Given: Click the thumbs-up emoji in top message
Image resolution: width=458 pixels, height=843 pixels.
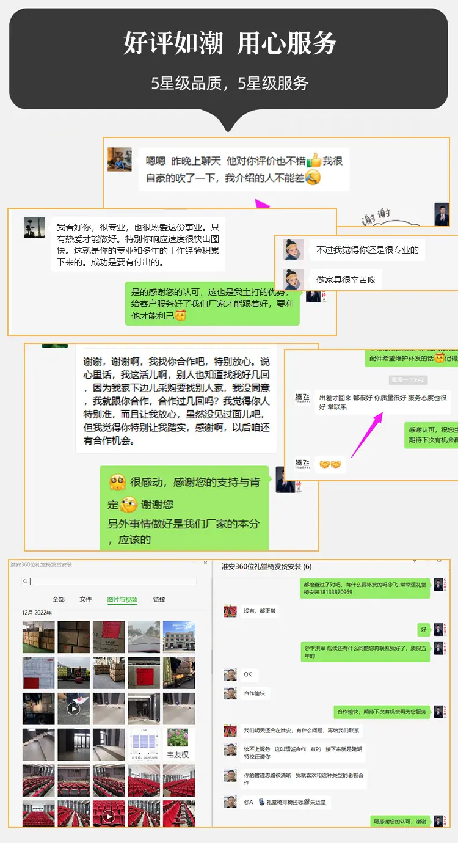Looking at the screenshot, I should pyautogui.click(x=314, y=161).
